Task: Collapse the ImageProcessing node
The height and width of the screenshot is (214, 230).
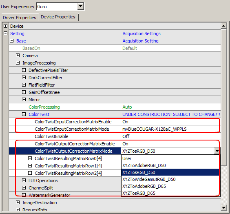Action: tap(18, 63)
